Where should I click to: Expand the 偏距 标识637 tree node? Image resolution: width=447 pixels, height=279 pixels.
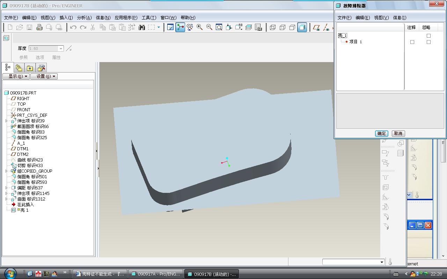coord(6,188)
